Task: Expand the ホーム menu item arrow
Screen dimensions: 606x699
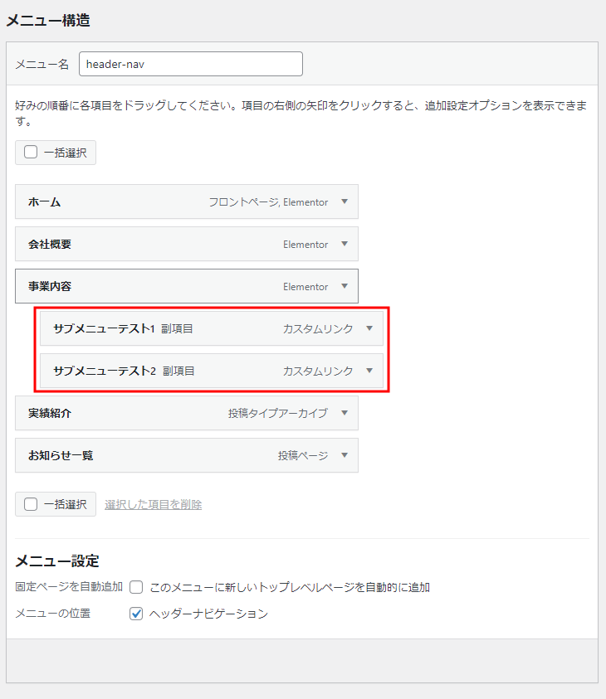Action: point(345,201)
